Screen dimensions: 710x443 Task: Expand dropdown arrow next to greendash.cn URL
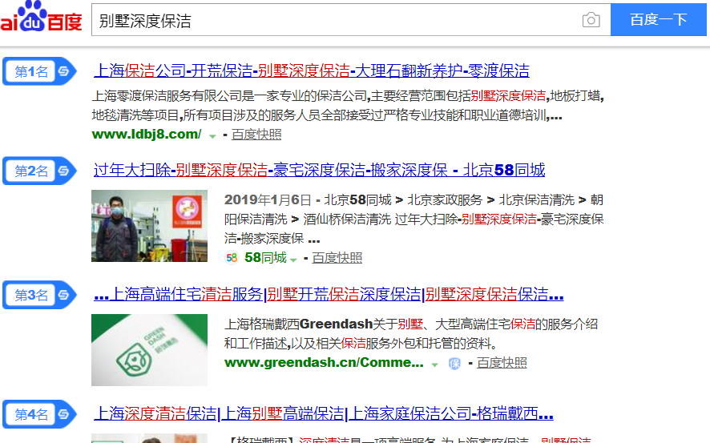click(x=434, y=364)
